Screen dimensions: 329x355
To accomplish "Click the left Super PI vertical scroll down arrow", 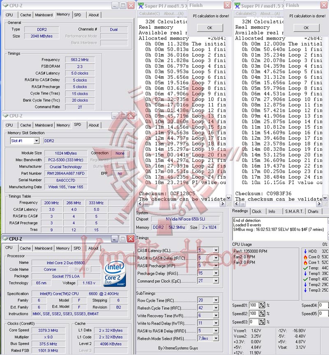I will click(229, 198).
